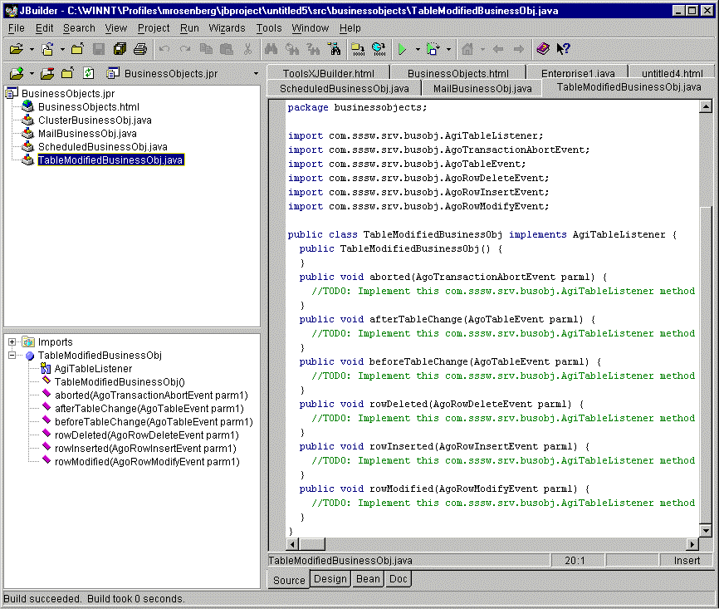Click the Make Project folder-binary icon
This screenshot has width=719, height=609.
point(358,49)
